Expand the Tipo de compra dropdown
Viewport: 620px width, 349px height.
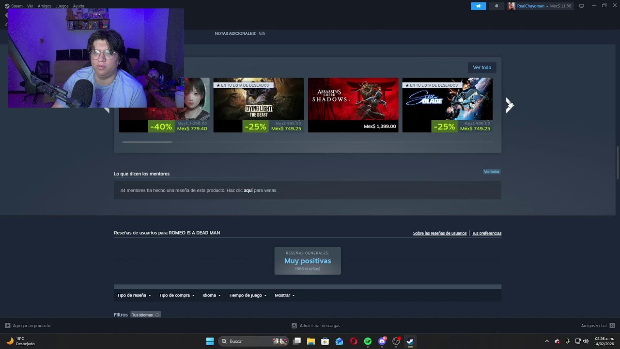coord(177,295)
